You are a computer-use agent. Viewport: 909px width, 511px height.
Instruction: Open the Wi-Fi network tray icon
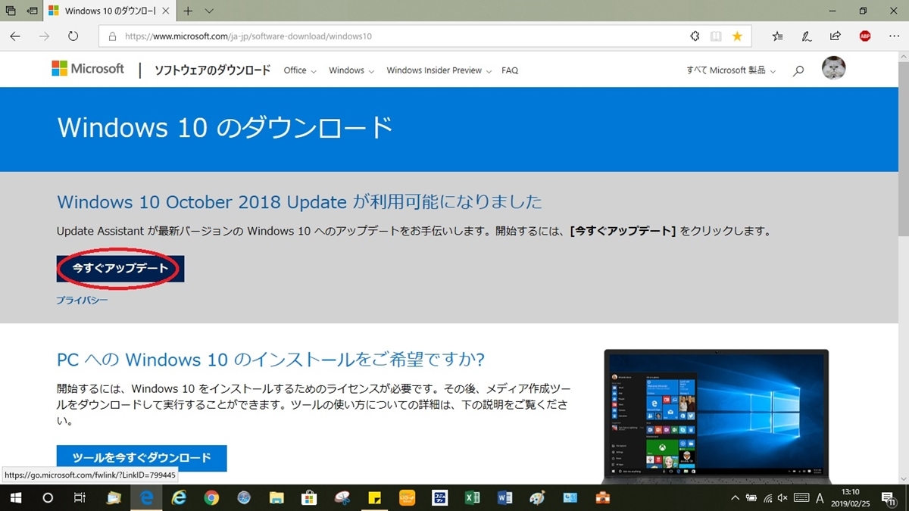click(767, 498)
